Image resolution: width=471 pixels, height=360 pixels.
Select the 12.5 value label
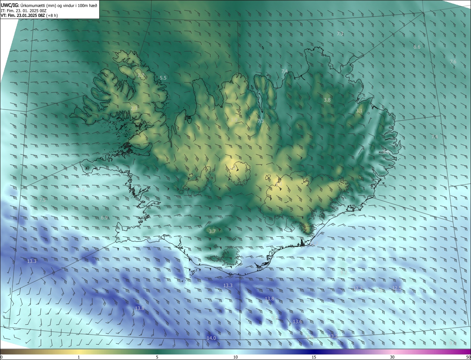pyautogui.click(x=397, y=288)
